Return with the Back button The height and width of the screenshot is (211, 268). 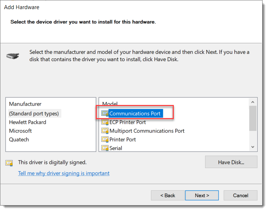168,195
